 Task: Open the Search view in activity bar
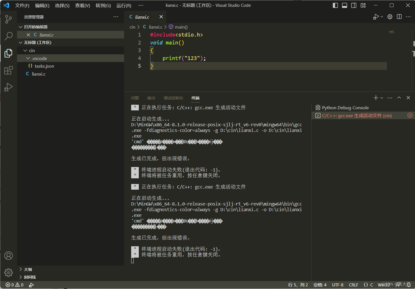[x=8, y=36]
